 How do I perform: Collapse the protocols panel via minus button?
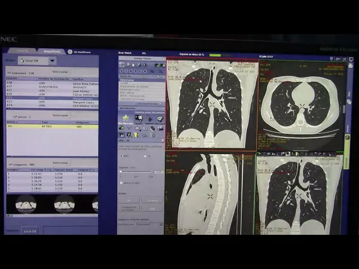point(163,77)
